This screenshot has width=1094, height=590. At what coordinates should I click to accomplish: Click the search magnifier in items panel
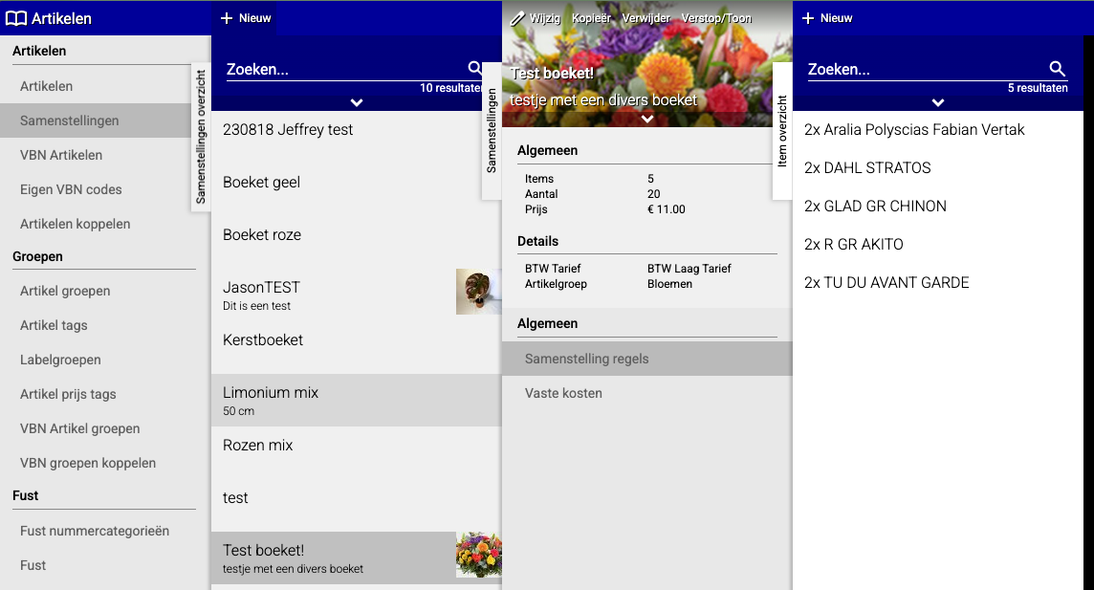[1057, 68]
